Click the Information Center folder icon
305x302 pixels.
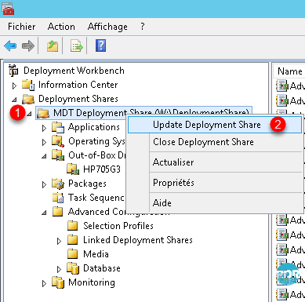28,85
